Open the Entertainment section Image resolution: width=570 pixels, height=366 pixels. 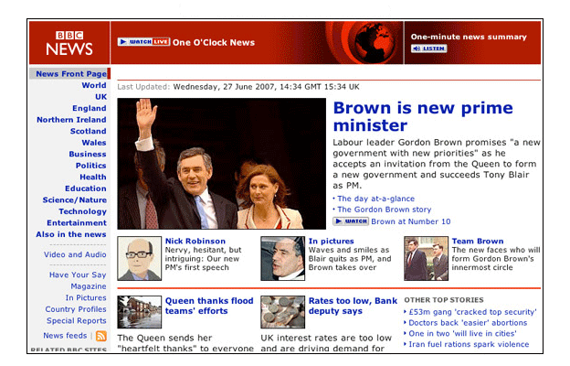tap(77, 223)
